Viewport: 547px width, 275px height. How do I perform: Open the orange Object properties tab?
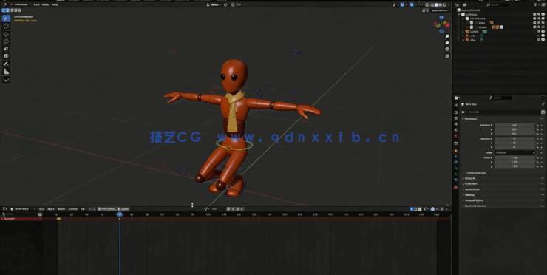(456, 151)
